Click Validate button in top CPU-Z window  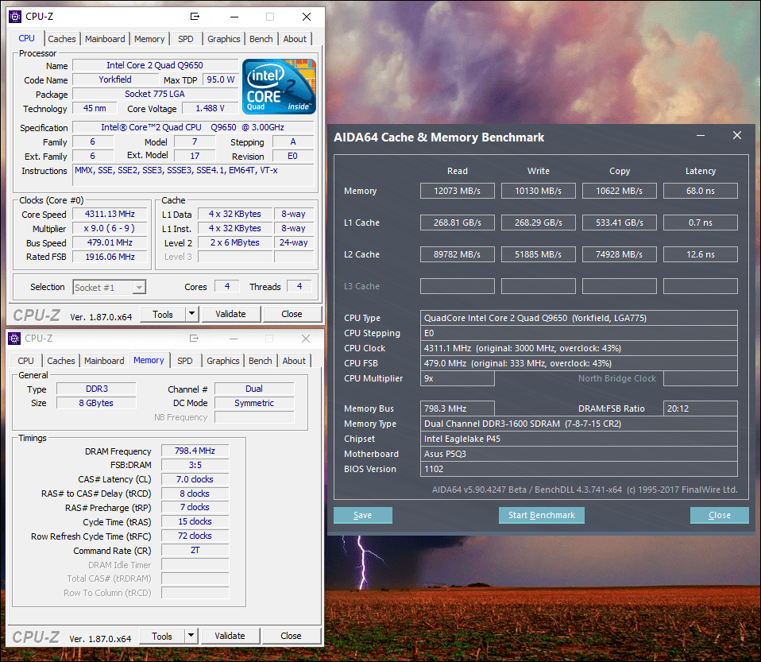(230, 314)
